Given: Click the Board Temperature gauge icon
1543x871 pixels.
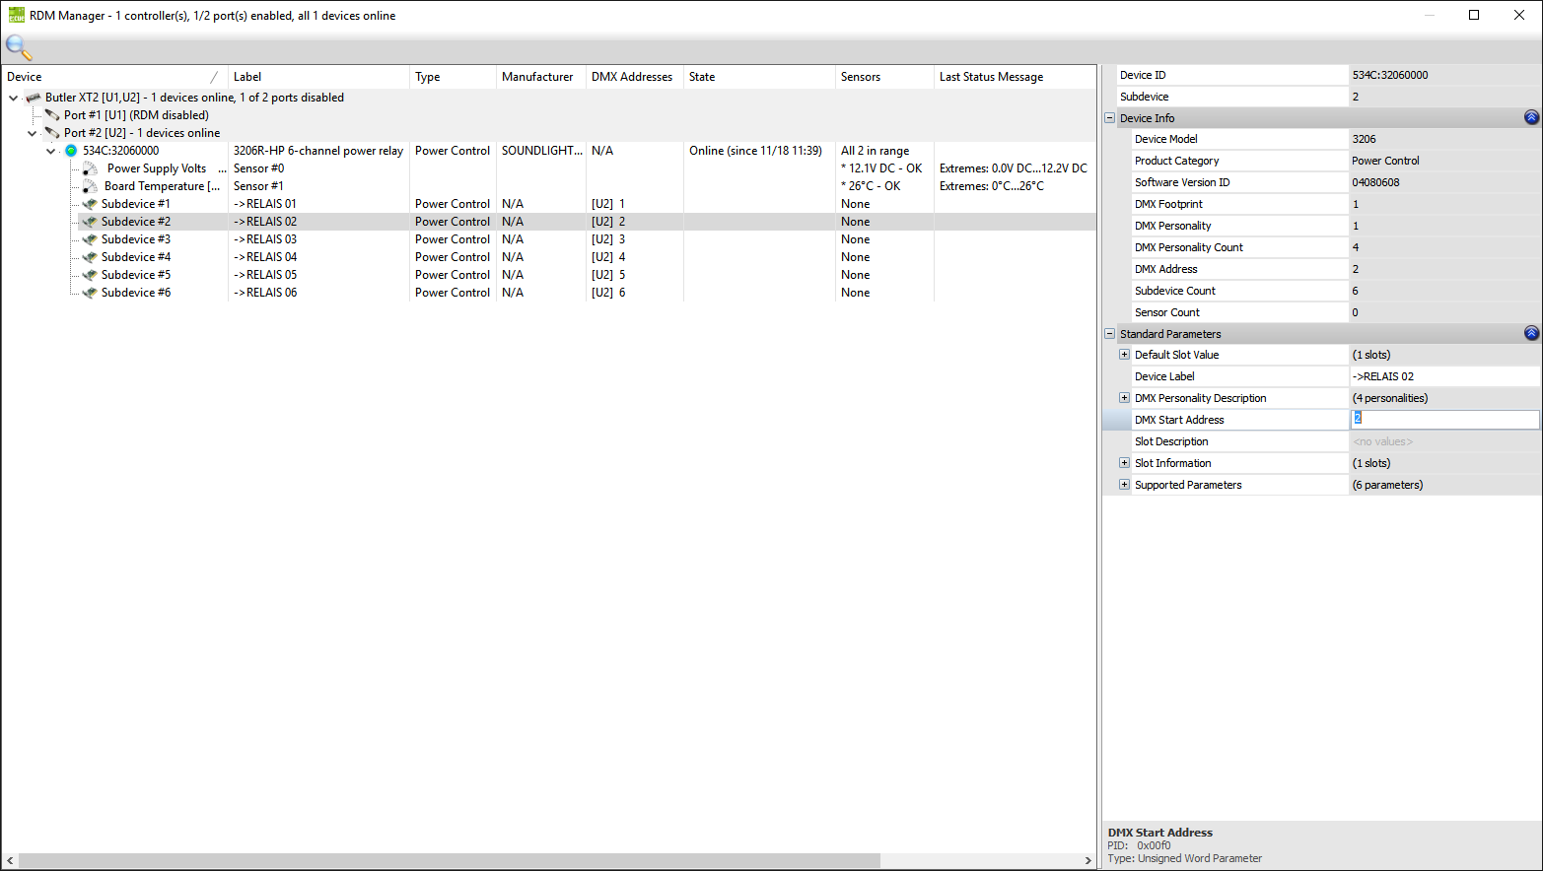Looking at the screenshot, I should pos(90,187).
